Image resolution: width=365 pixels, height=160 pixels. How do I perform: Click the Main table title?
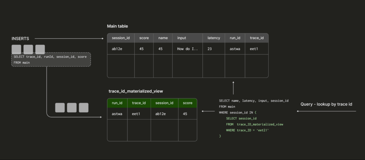click(x=117, y=26)
